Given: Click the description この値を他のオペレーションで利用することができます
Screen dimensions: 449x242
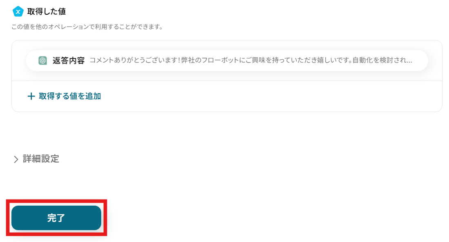Looking at the screenshot, I should [87, 27].
